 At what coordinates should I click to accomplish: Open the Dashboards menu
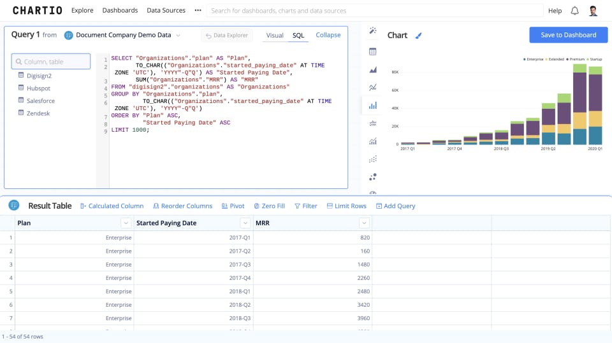(x=120, y=11)
